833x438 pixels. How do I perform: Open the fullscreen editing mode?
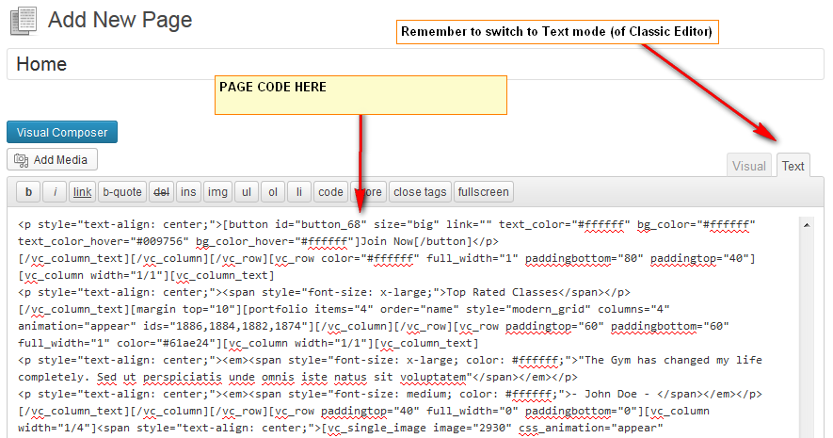[483, 192]
